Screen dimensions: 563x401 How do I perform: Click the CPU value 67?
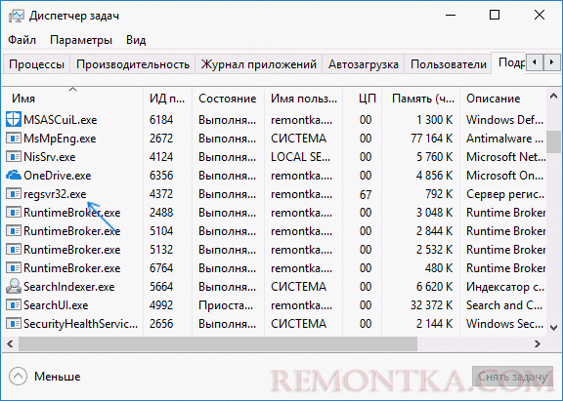366,194
